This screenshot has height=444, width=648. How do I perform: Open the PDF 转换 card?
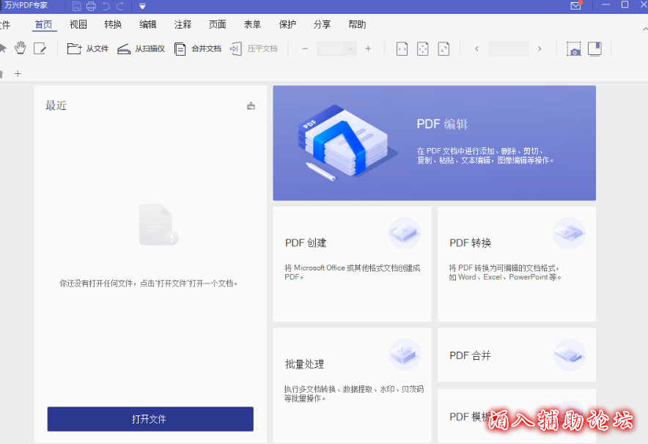[516, 264]
